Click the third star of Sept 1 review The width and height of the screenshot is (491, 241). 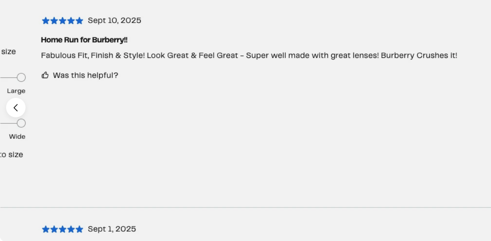point(63,229)
